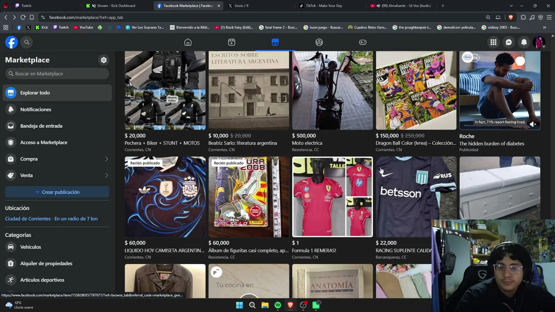Open WhatsApp from the taskbar
555x312 pixels.
316,305
